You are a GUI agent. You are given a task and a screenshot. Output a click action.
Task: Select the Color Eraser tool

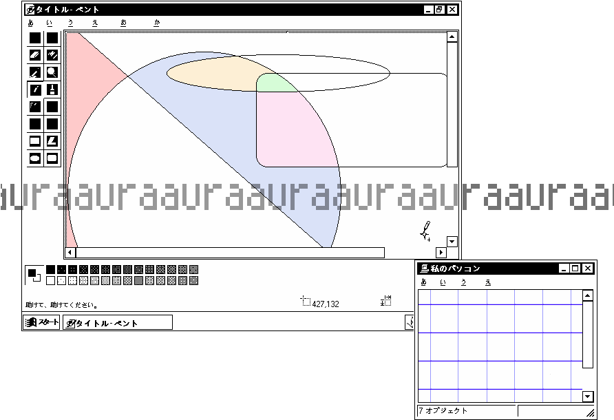click(x=52, y=55)
